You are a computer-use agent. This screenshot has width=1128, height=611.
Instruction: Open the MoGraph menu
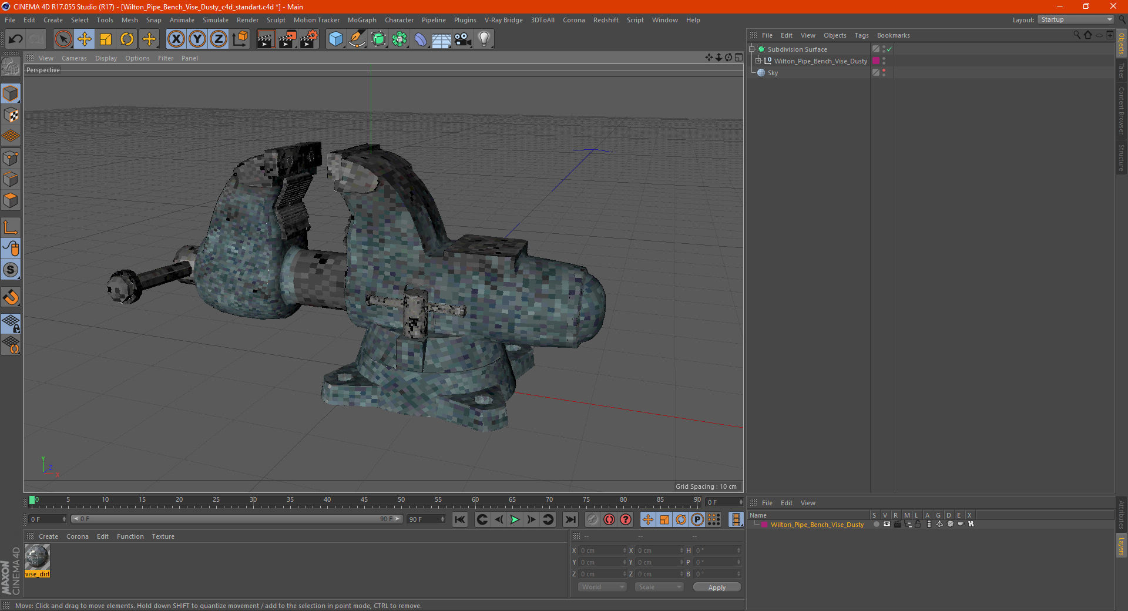[x=361, y=20]
